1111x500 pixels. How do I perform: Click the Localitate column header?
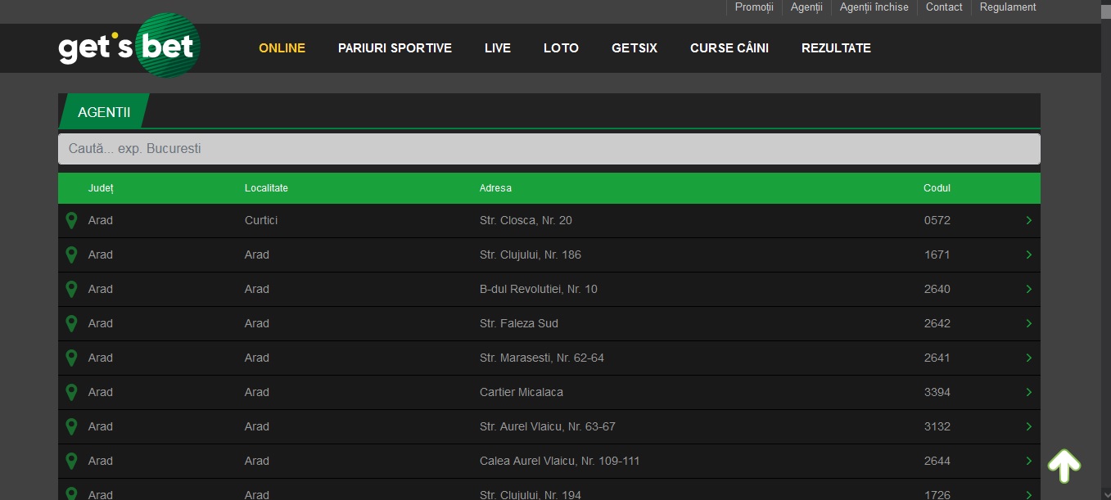coord(266,188)
